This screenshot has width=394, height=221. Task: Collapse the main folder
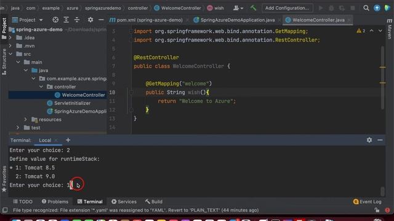tap(18, 62)
